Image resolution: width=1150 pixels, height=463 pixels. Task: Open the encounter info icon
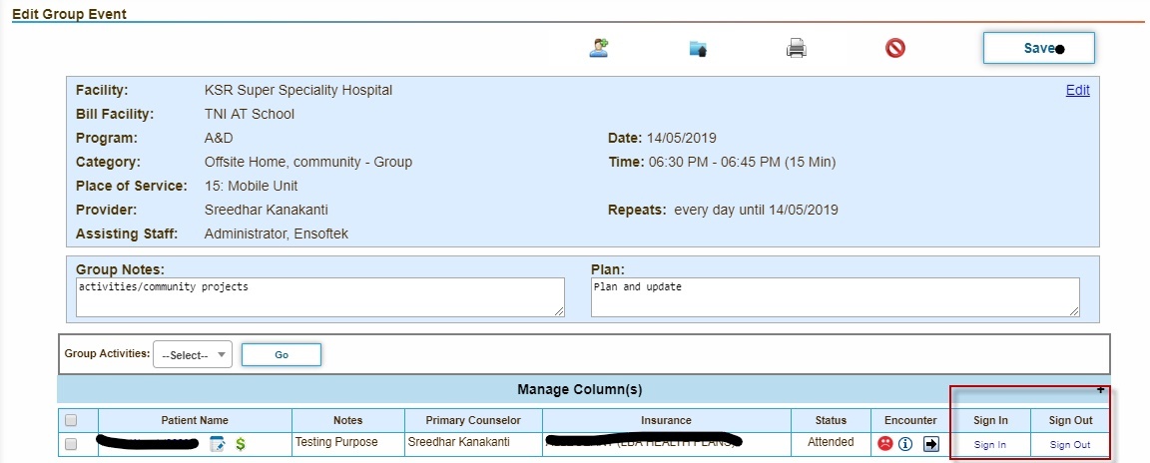point(905,444)
